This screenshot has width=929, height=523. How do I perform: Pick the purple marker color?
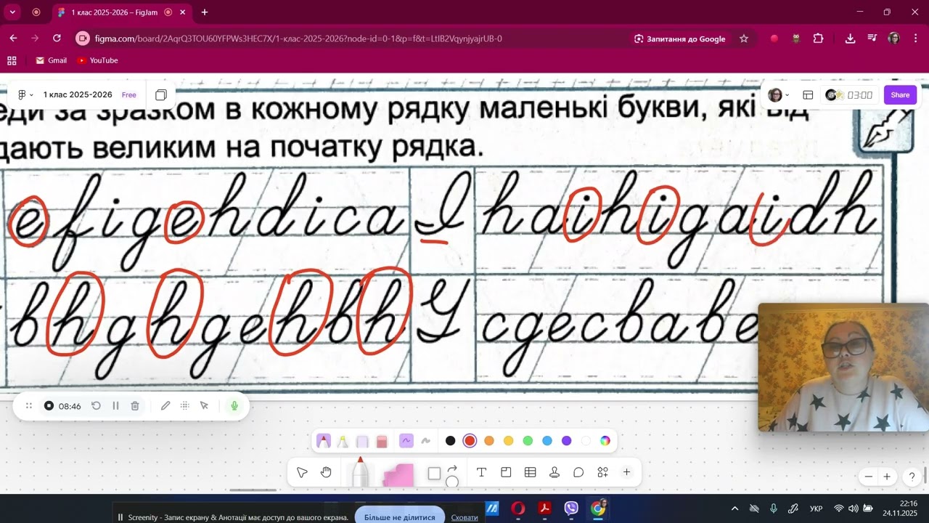pos(566,441)
